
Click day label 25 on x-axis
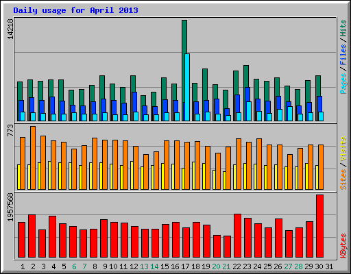click(267, 266)
